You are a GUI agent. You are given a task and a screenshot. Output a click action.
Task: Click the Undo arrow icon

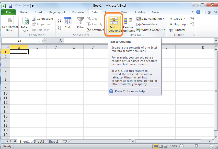coord(16,6)
